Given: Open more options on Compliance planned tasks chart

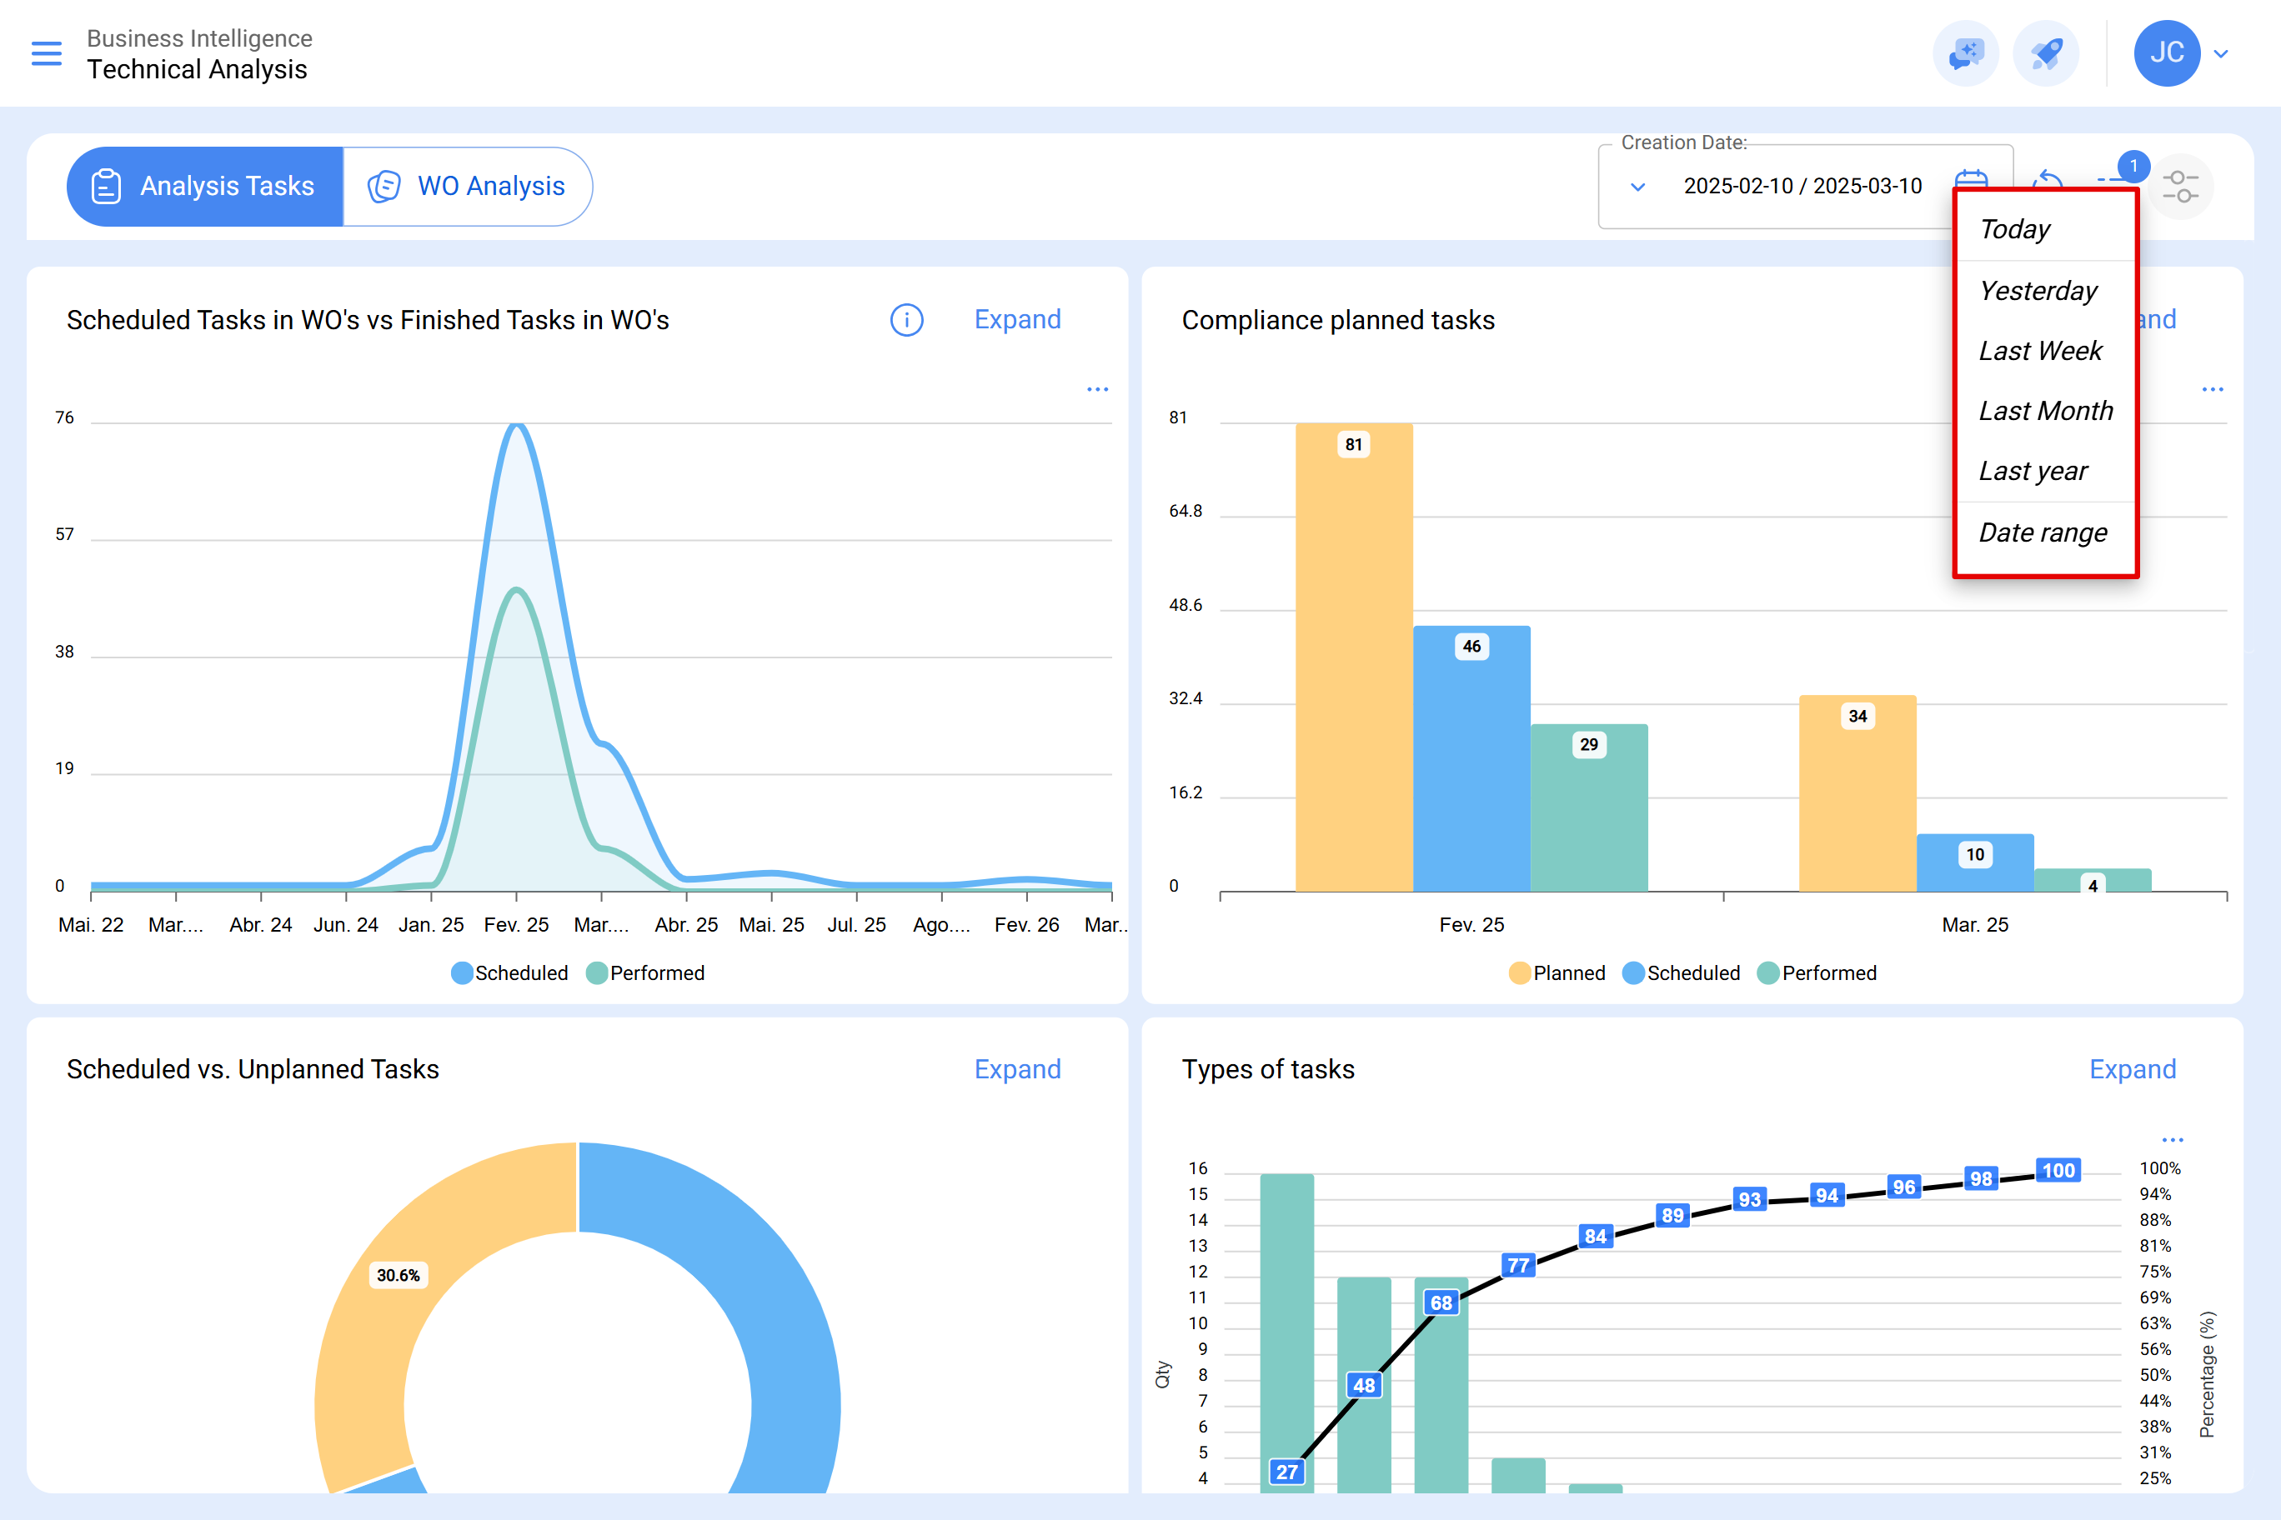Looking at the screenshot, I should coord(2213,390).
